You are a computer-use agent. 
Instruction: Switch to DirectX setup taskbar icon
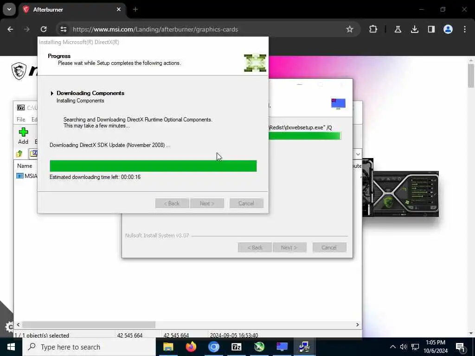pyautogui.click(x=259, y=347)
